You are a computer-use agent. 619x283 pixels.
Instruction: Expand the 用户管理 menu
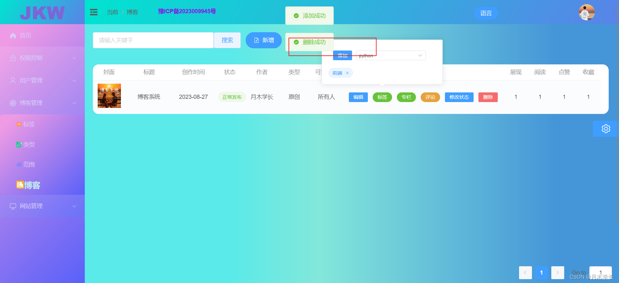(42, 80)
